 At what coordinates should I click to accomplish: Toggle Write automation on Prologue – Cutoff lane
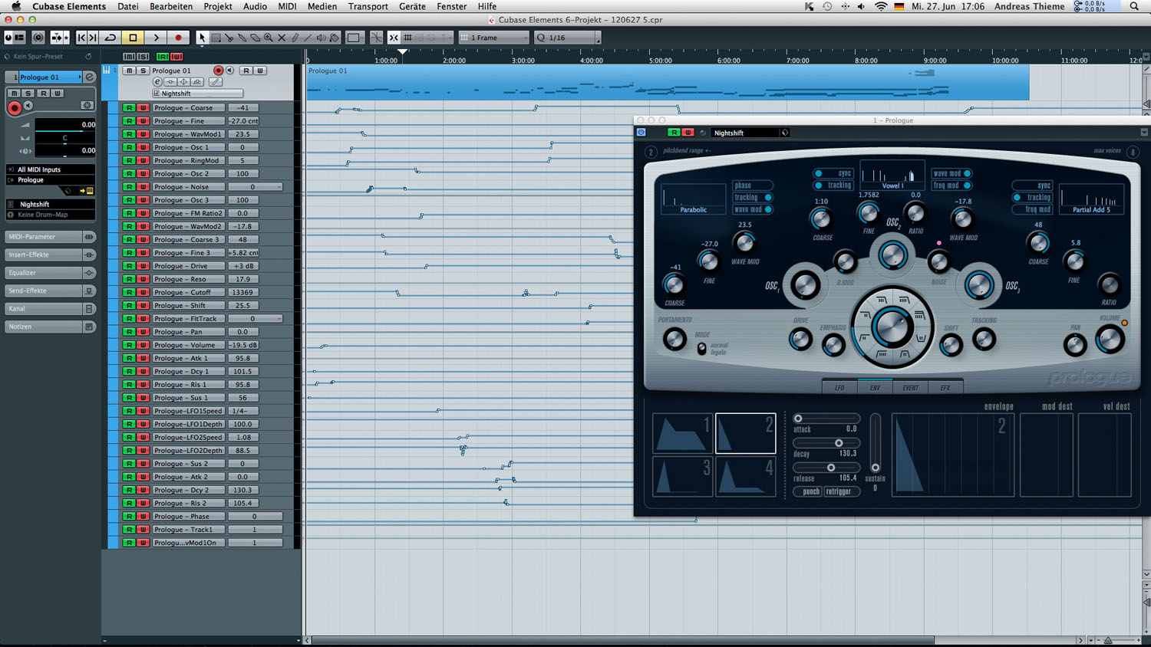[143, 293]
